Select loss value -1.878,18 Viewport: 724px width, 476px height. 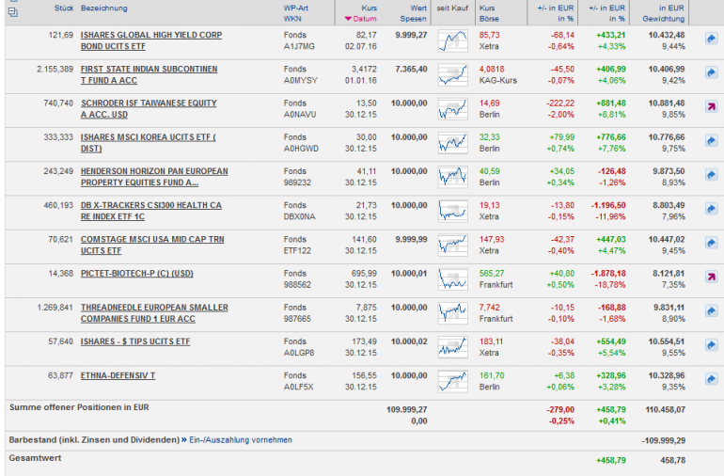click(x=608, y=274)
